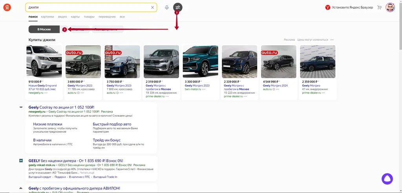Select the "товары" search tab

pyautogui.click(x=89, y=17)
